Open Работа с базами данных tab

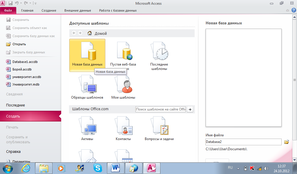(x=118, y=10)
